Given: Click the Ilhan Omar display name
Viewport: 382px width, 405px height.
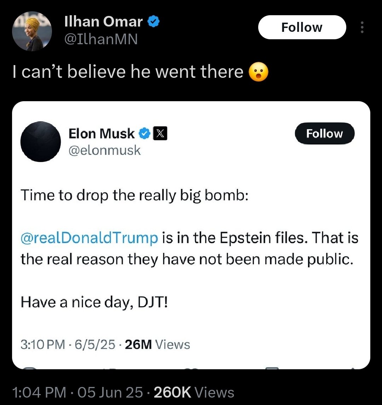Looking at the screenshot, I should (x=103, y=22).
